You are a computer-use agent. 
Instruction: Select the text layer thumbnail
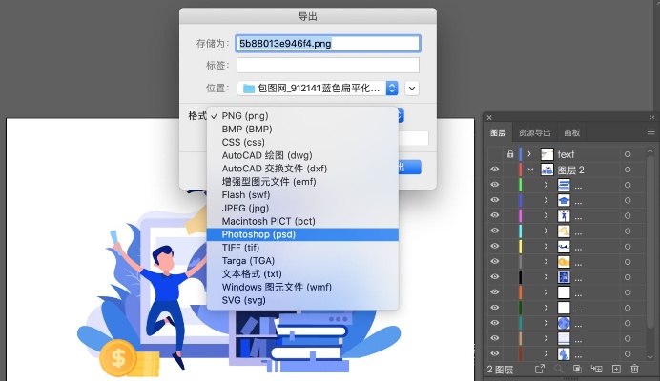pos(547,154)
